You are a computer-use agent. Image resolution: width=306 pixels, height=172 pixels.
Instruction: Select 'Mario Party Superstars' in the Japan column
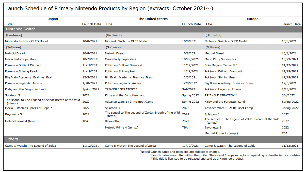21,59
